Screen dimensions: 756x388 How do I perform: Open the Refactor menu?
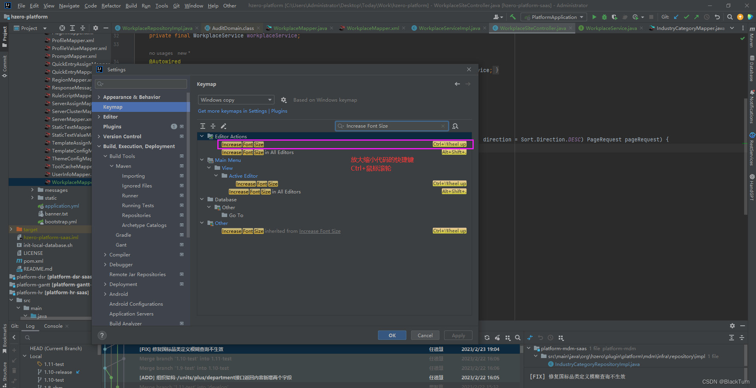[x=111, y=6]
